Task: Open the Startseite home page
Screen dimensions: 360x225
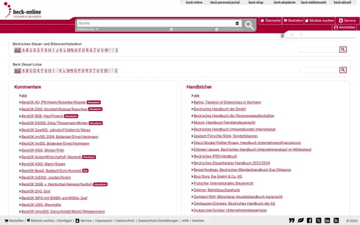Action: pos(271,20)
